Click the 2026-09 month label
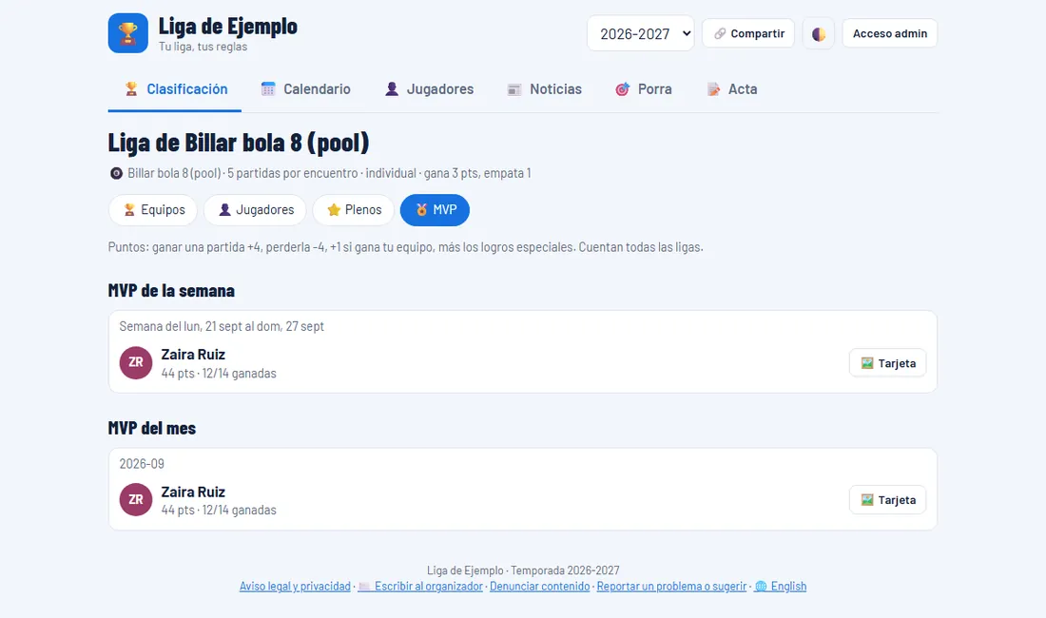Image resolution: width=1046 pixels, height=618 pixels. pos(142,463)
